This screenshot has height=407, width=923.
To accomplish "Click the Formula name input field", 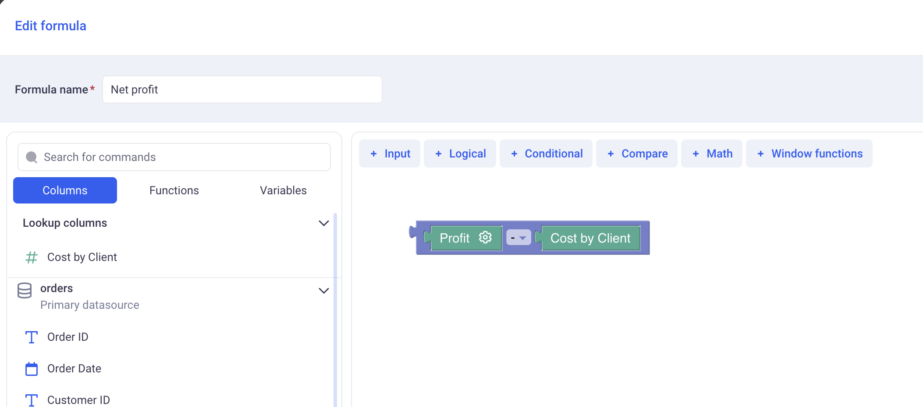I will coord(242,89).
